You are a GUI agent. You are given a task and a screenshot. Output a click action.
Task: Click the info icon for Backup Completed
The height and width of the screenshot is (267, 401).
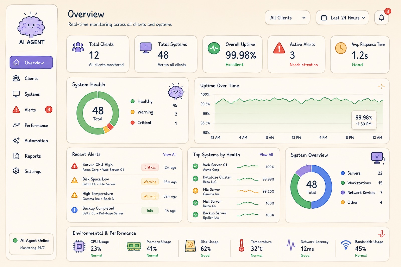click(74, 210)
